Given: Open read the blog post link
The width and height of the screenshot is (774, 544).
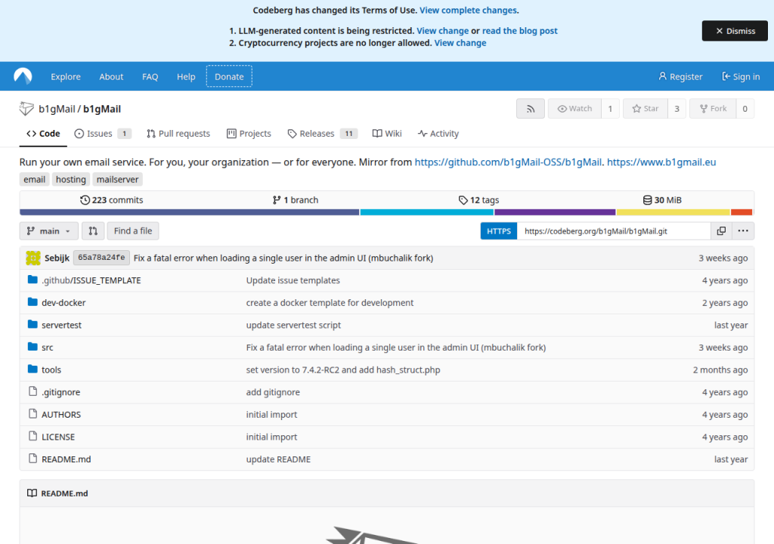Looking at the screenshot, I should click(520, 31).
